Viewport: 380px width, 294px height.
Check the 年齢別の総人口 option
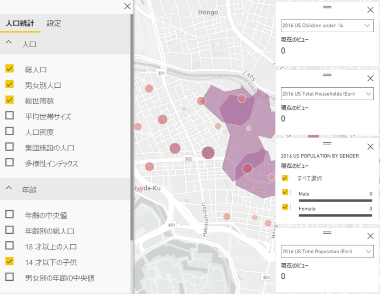[9, 230]
